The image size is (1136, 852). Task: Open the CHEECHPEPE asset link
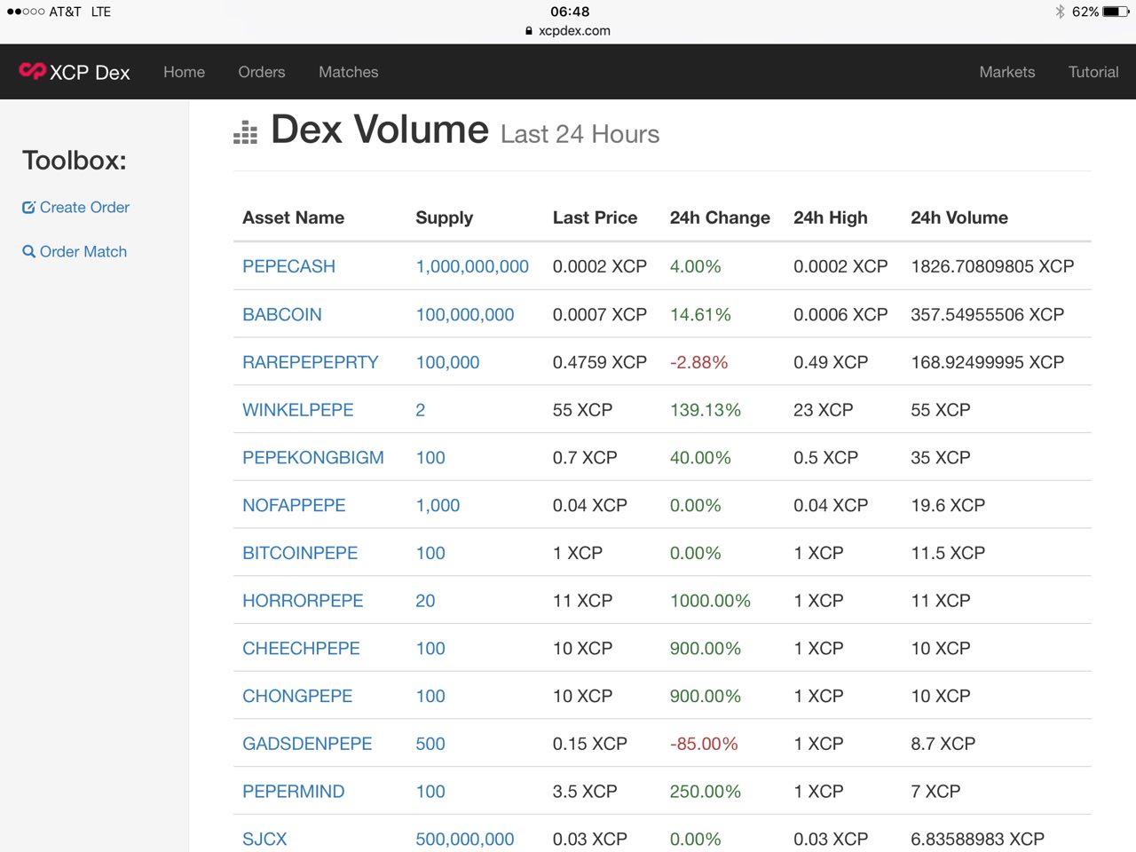point(301,649)
